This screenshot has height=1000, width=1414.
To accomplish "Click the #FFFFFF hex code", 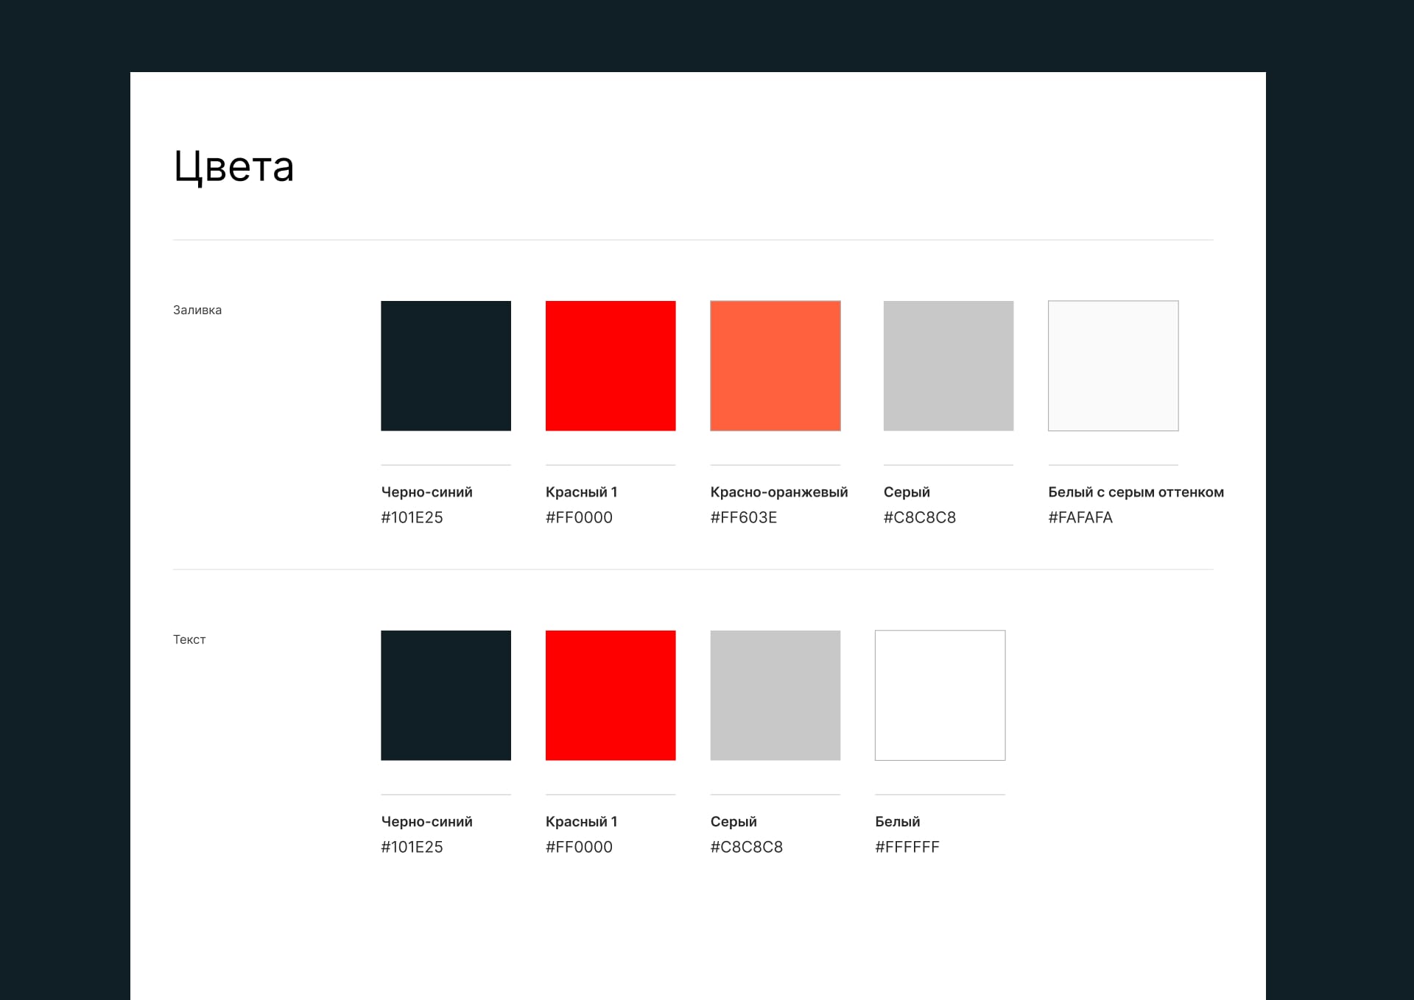I will pos(907,847).
